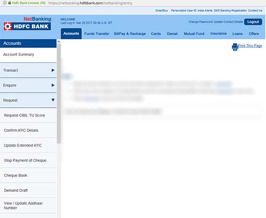Click the Change Password link
266x218 pixels.
pyautogui.click(x=201, y=22)
